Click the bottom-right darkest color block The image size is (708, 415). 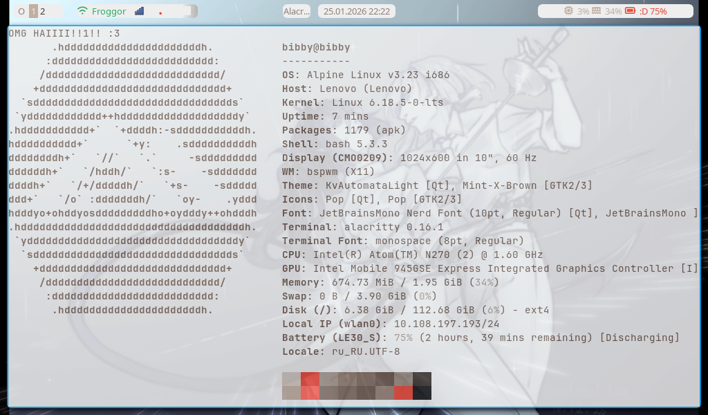point(422,393)
